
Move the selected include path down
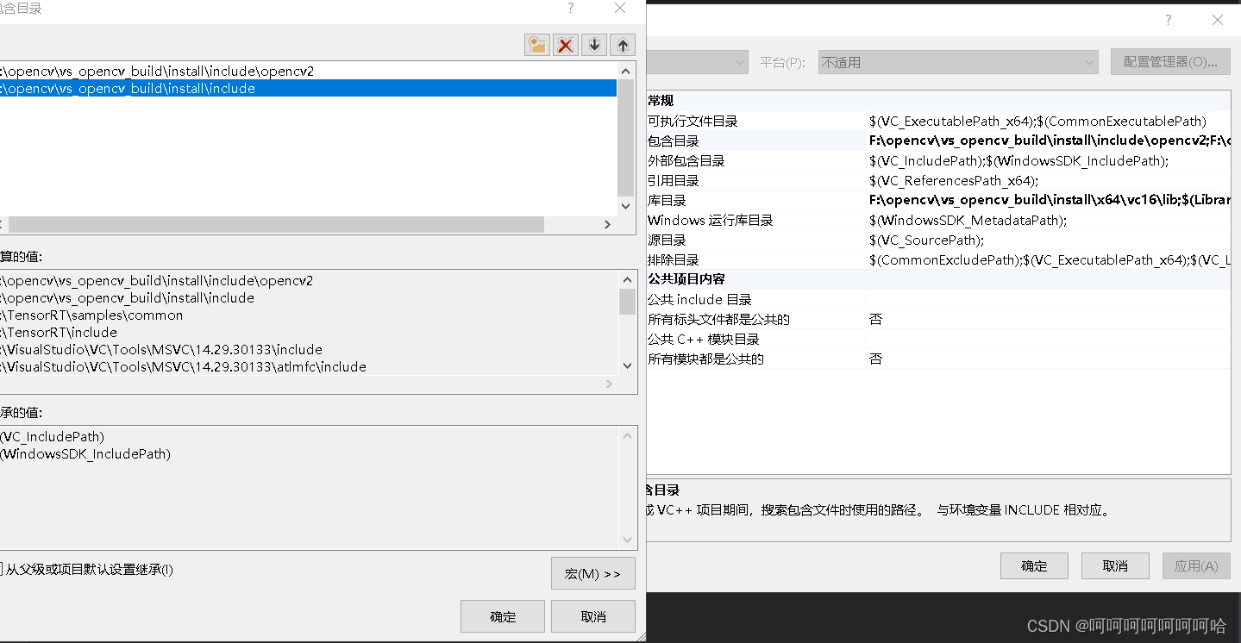pyautogui.click(x=593, y=44)
